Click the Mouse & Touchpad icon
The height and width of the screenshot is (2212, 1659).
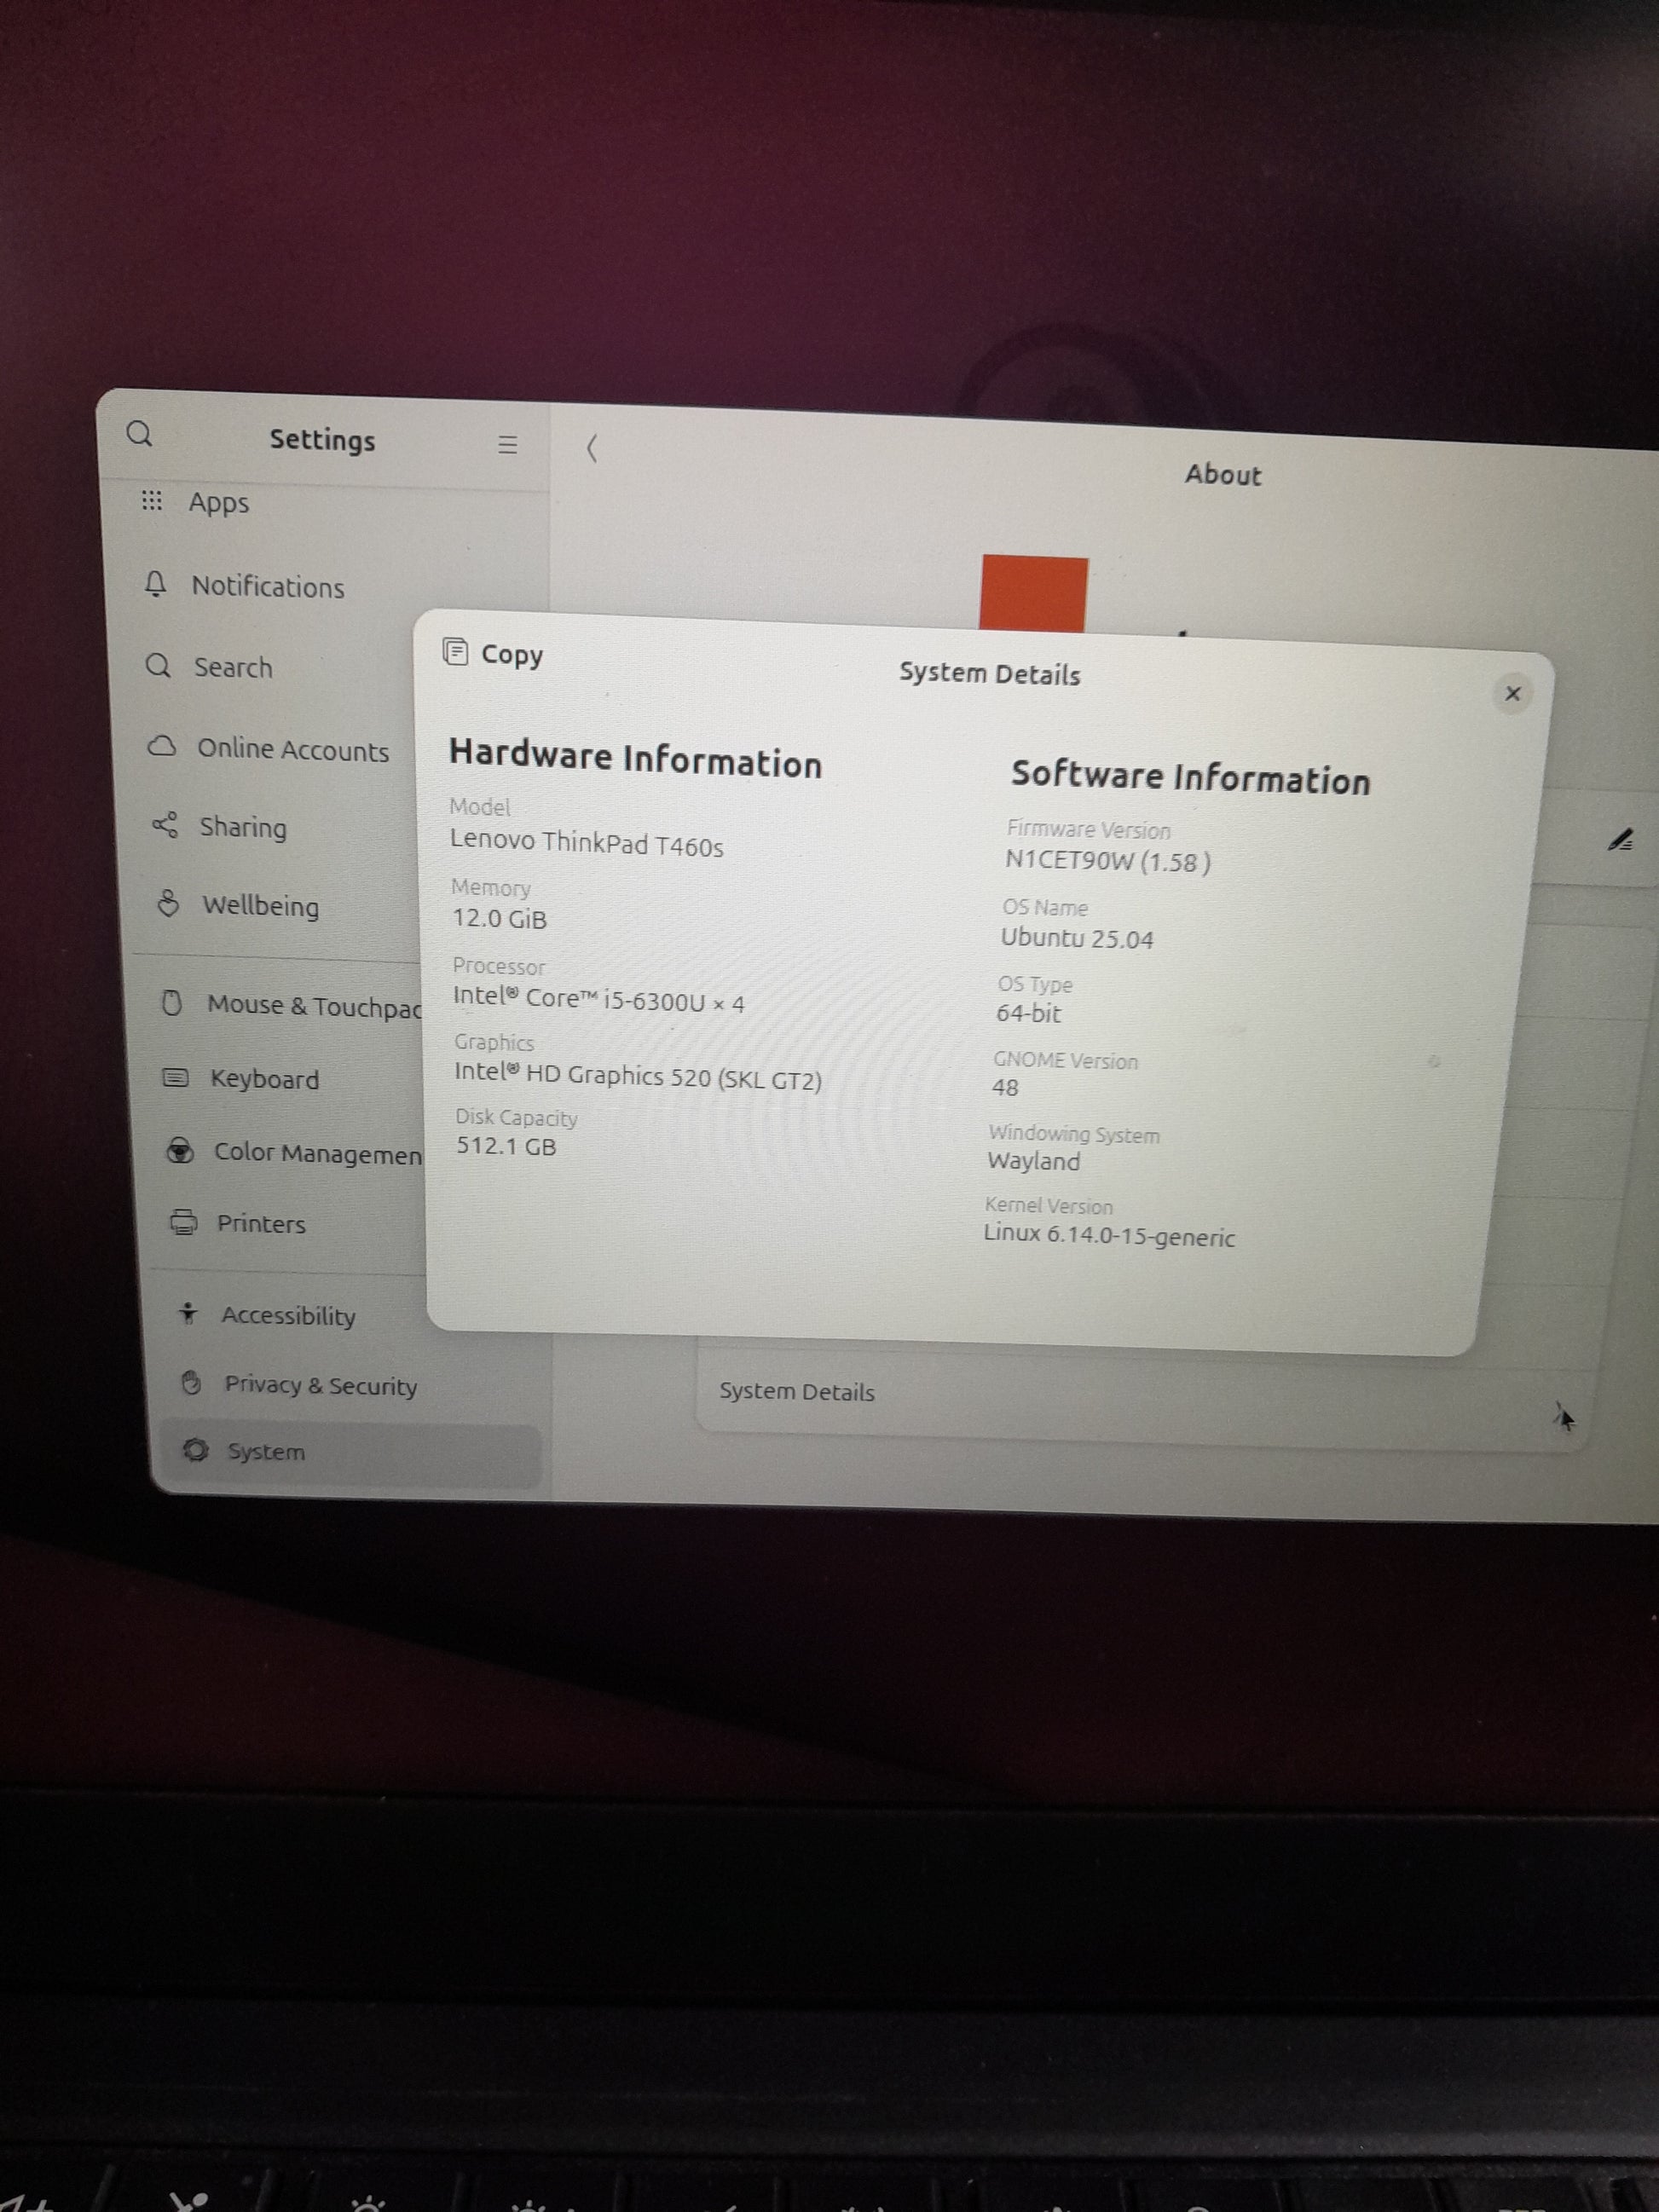pos(172,1002)
